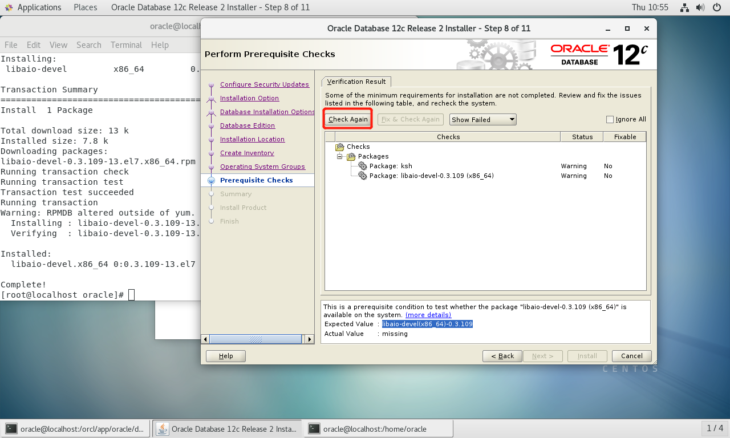Switch to oracle@localhost:/home/oracle taskbar item

(x=379, y=428)
